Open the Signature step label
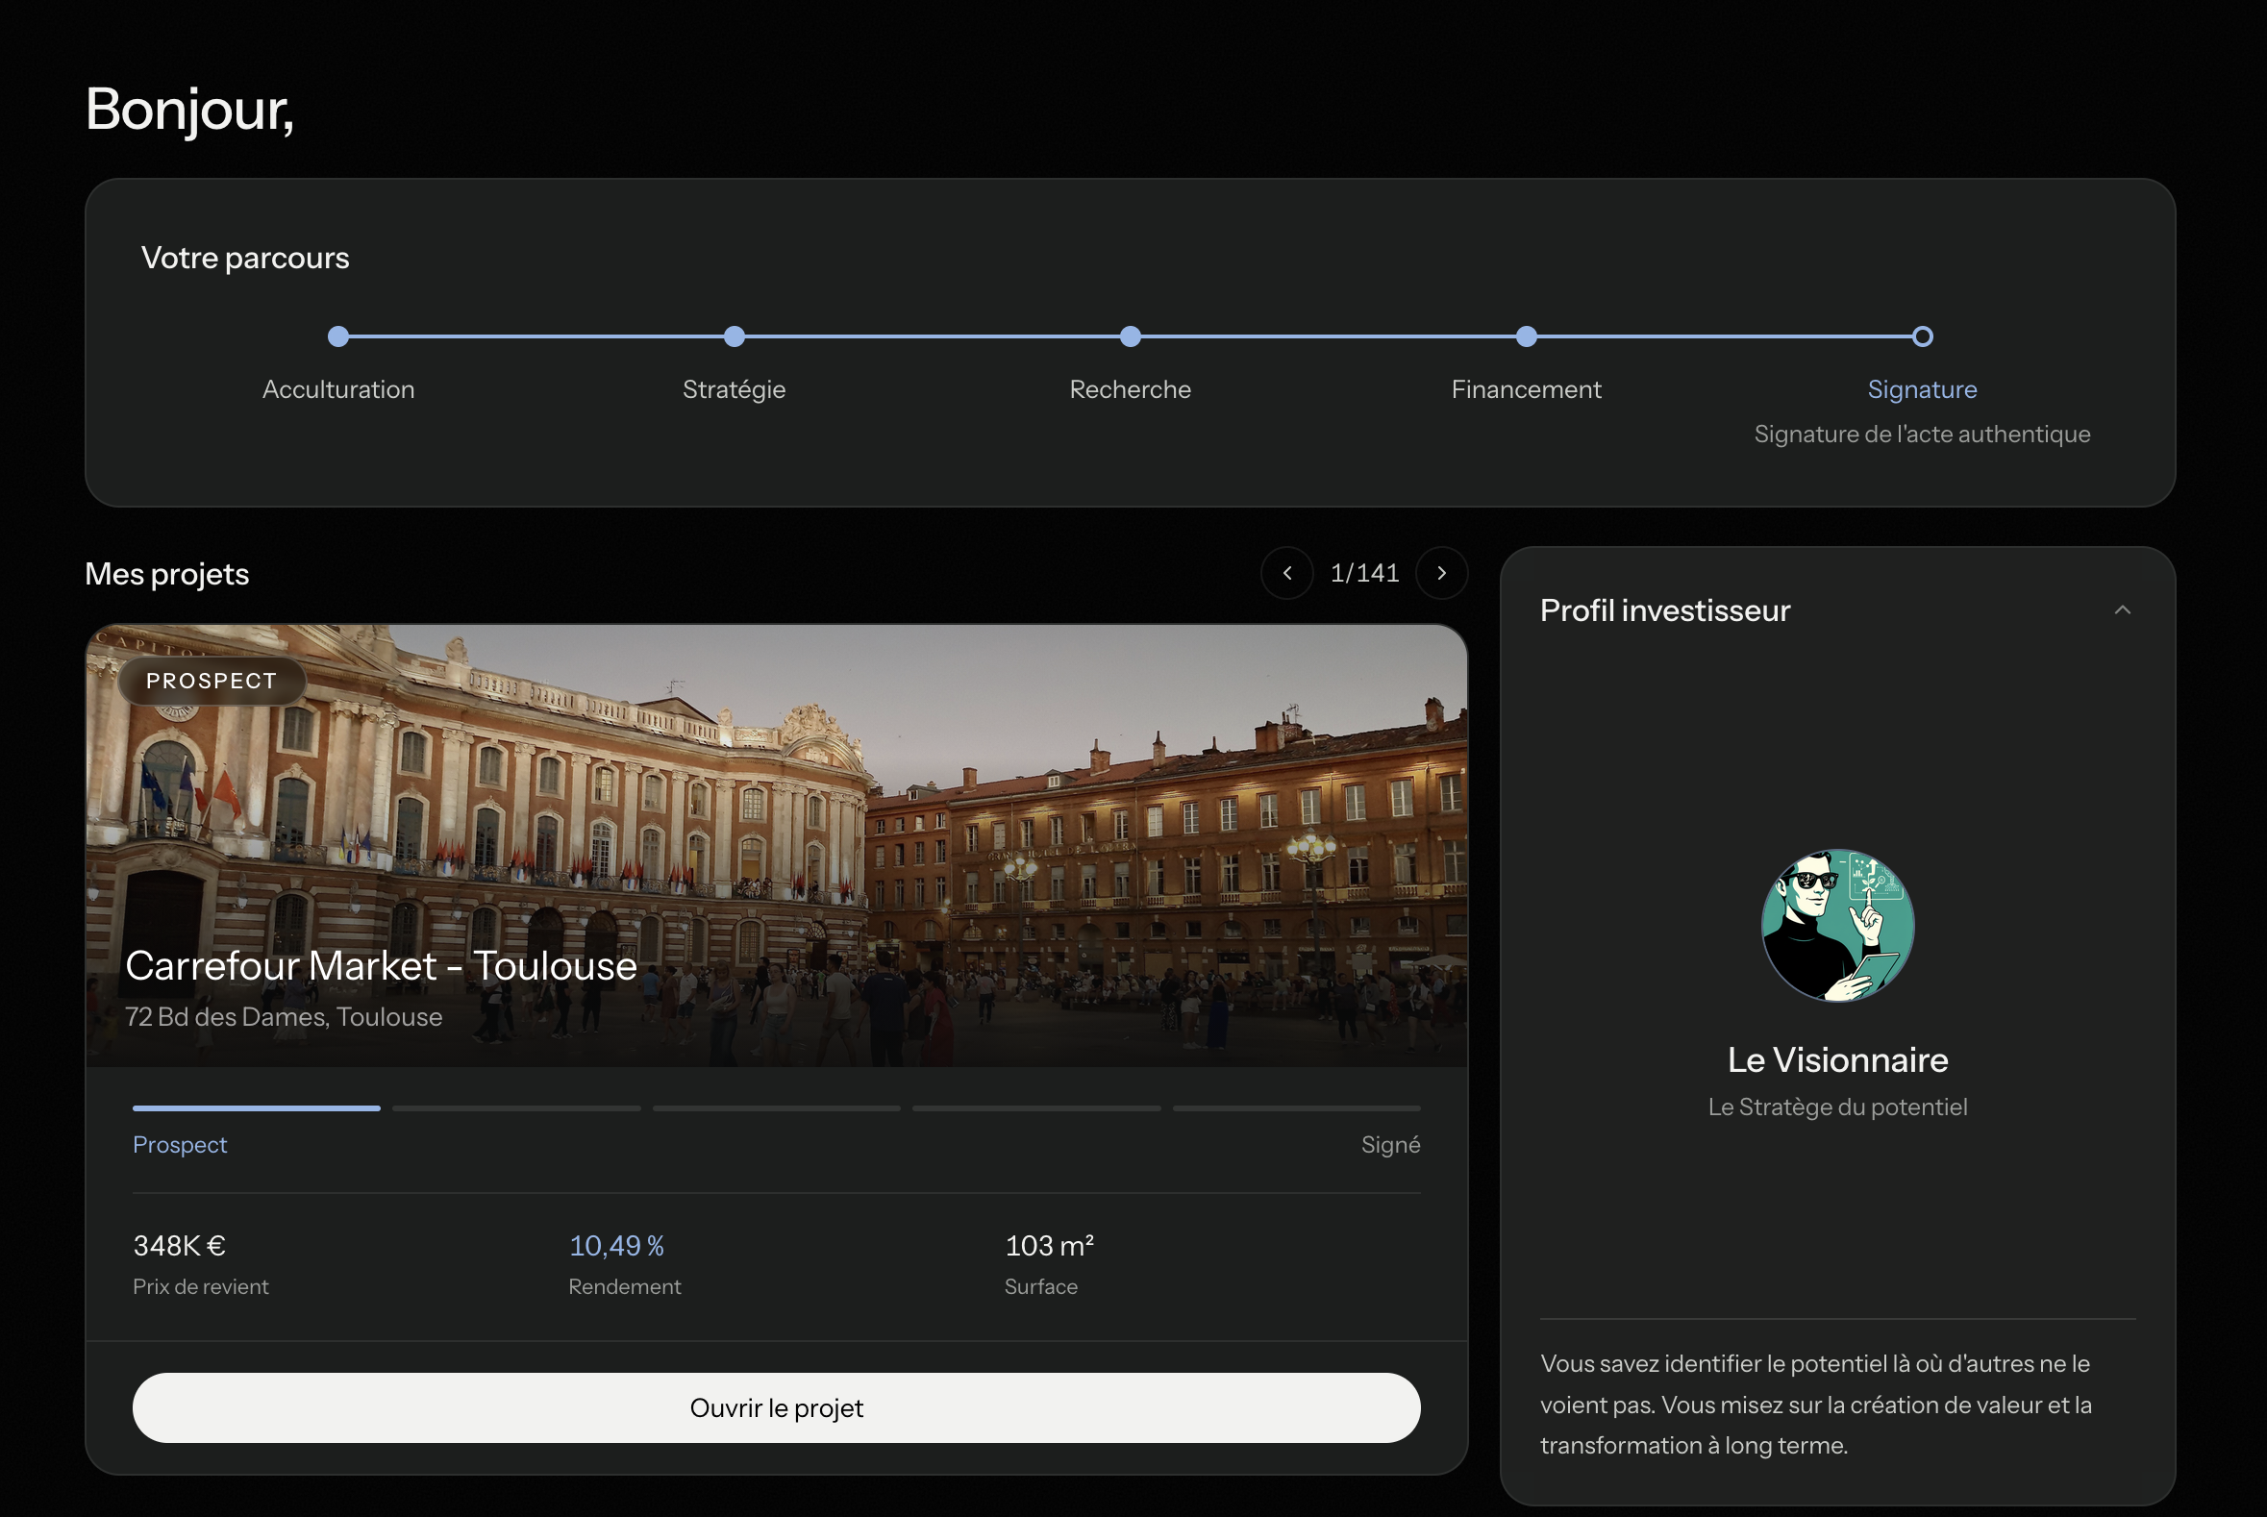 (1923, 389)
